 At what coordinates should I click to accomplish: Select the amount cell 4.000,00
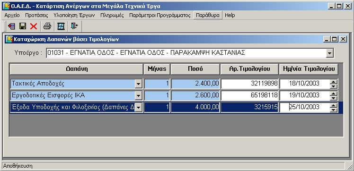click(x=195, y=107)
